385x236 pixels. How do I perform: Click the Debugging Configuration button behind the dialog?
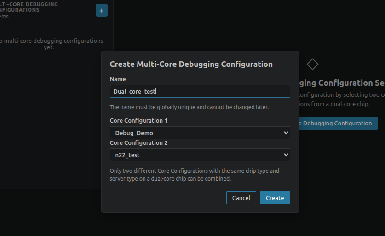point(338,123)
